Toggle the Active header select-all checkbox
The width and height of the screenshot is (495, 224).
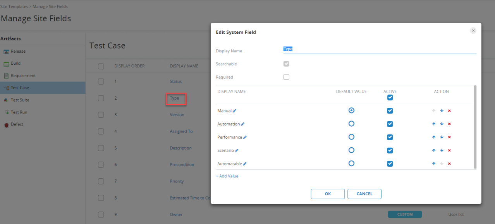pyautogui.click(x=390, y=98)
